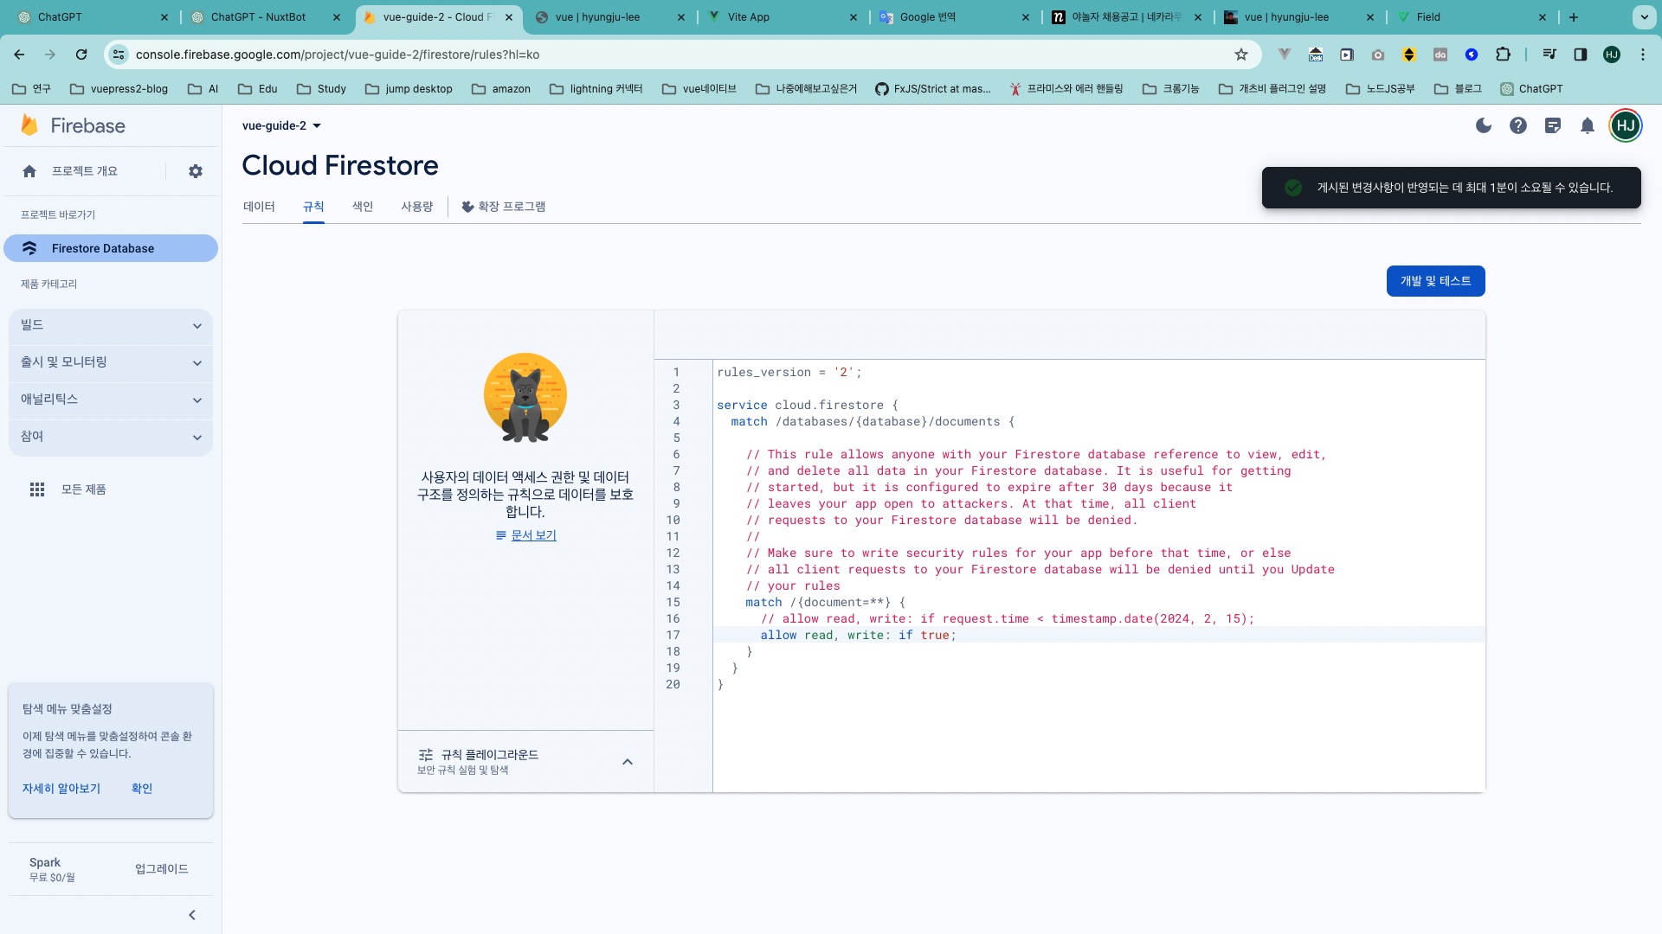
Task: Open 프로젝트 개요
Action: pos(85,171)
